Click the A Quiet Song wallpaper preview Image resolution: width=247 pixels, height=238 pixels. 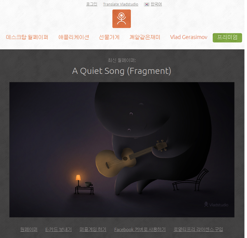[122, 150]
